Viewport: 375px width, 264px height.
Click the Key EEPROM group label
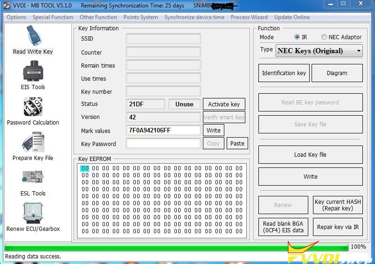coord(95,159)
